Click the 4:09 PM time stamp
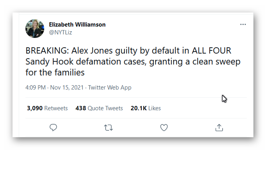Screen dimensions: 266x181 point(36,88)
